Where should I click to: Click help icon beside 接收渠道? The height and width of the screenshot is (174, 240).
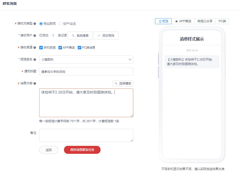(x=35, y=47)
